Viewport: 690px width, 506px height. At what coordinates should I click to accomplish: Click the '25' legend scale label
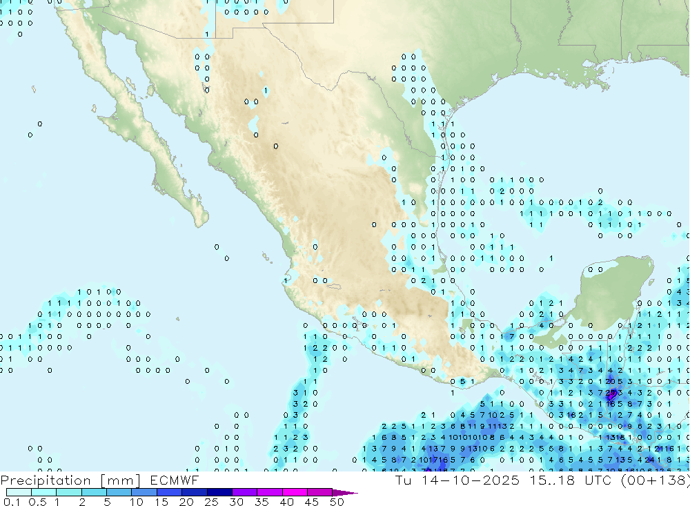(x=211, y=502)
